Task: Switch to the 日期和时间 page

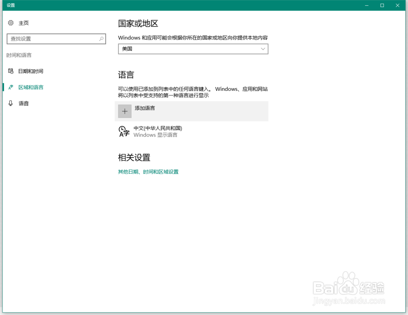Action: coord(27,71)
